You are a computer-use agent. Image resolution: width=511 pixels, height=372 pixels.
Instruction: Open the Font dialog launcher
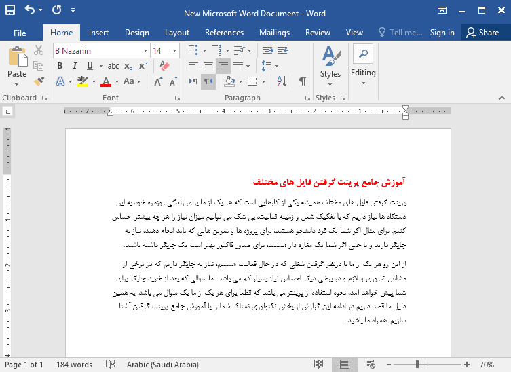(177, 98)
